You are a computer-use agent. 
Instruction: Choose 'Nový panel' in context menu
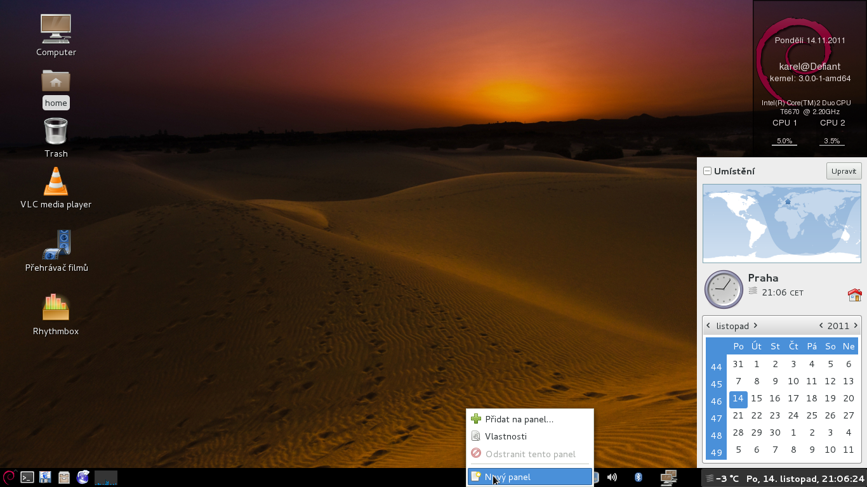508,477
